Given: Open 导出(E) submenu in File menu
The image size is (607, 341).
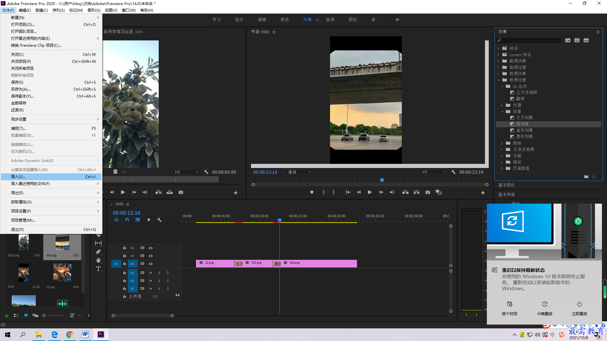Looking at the screenshot, I should coord(52,193).
